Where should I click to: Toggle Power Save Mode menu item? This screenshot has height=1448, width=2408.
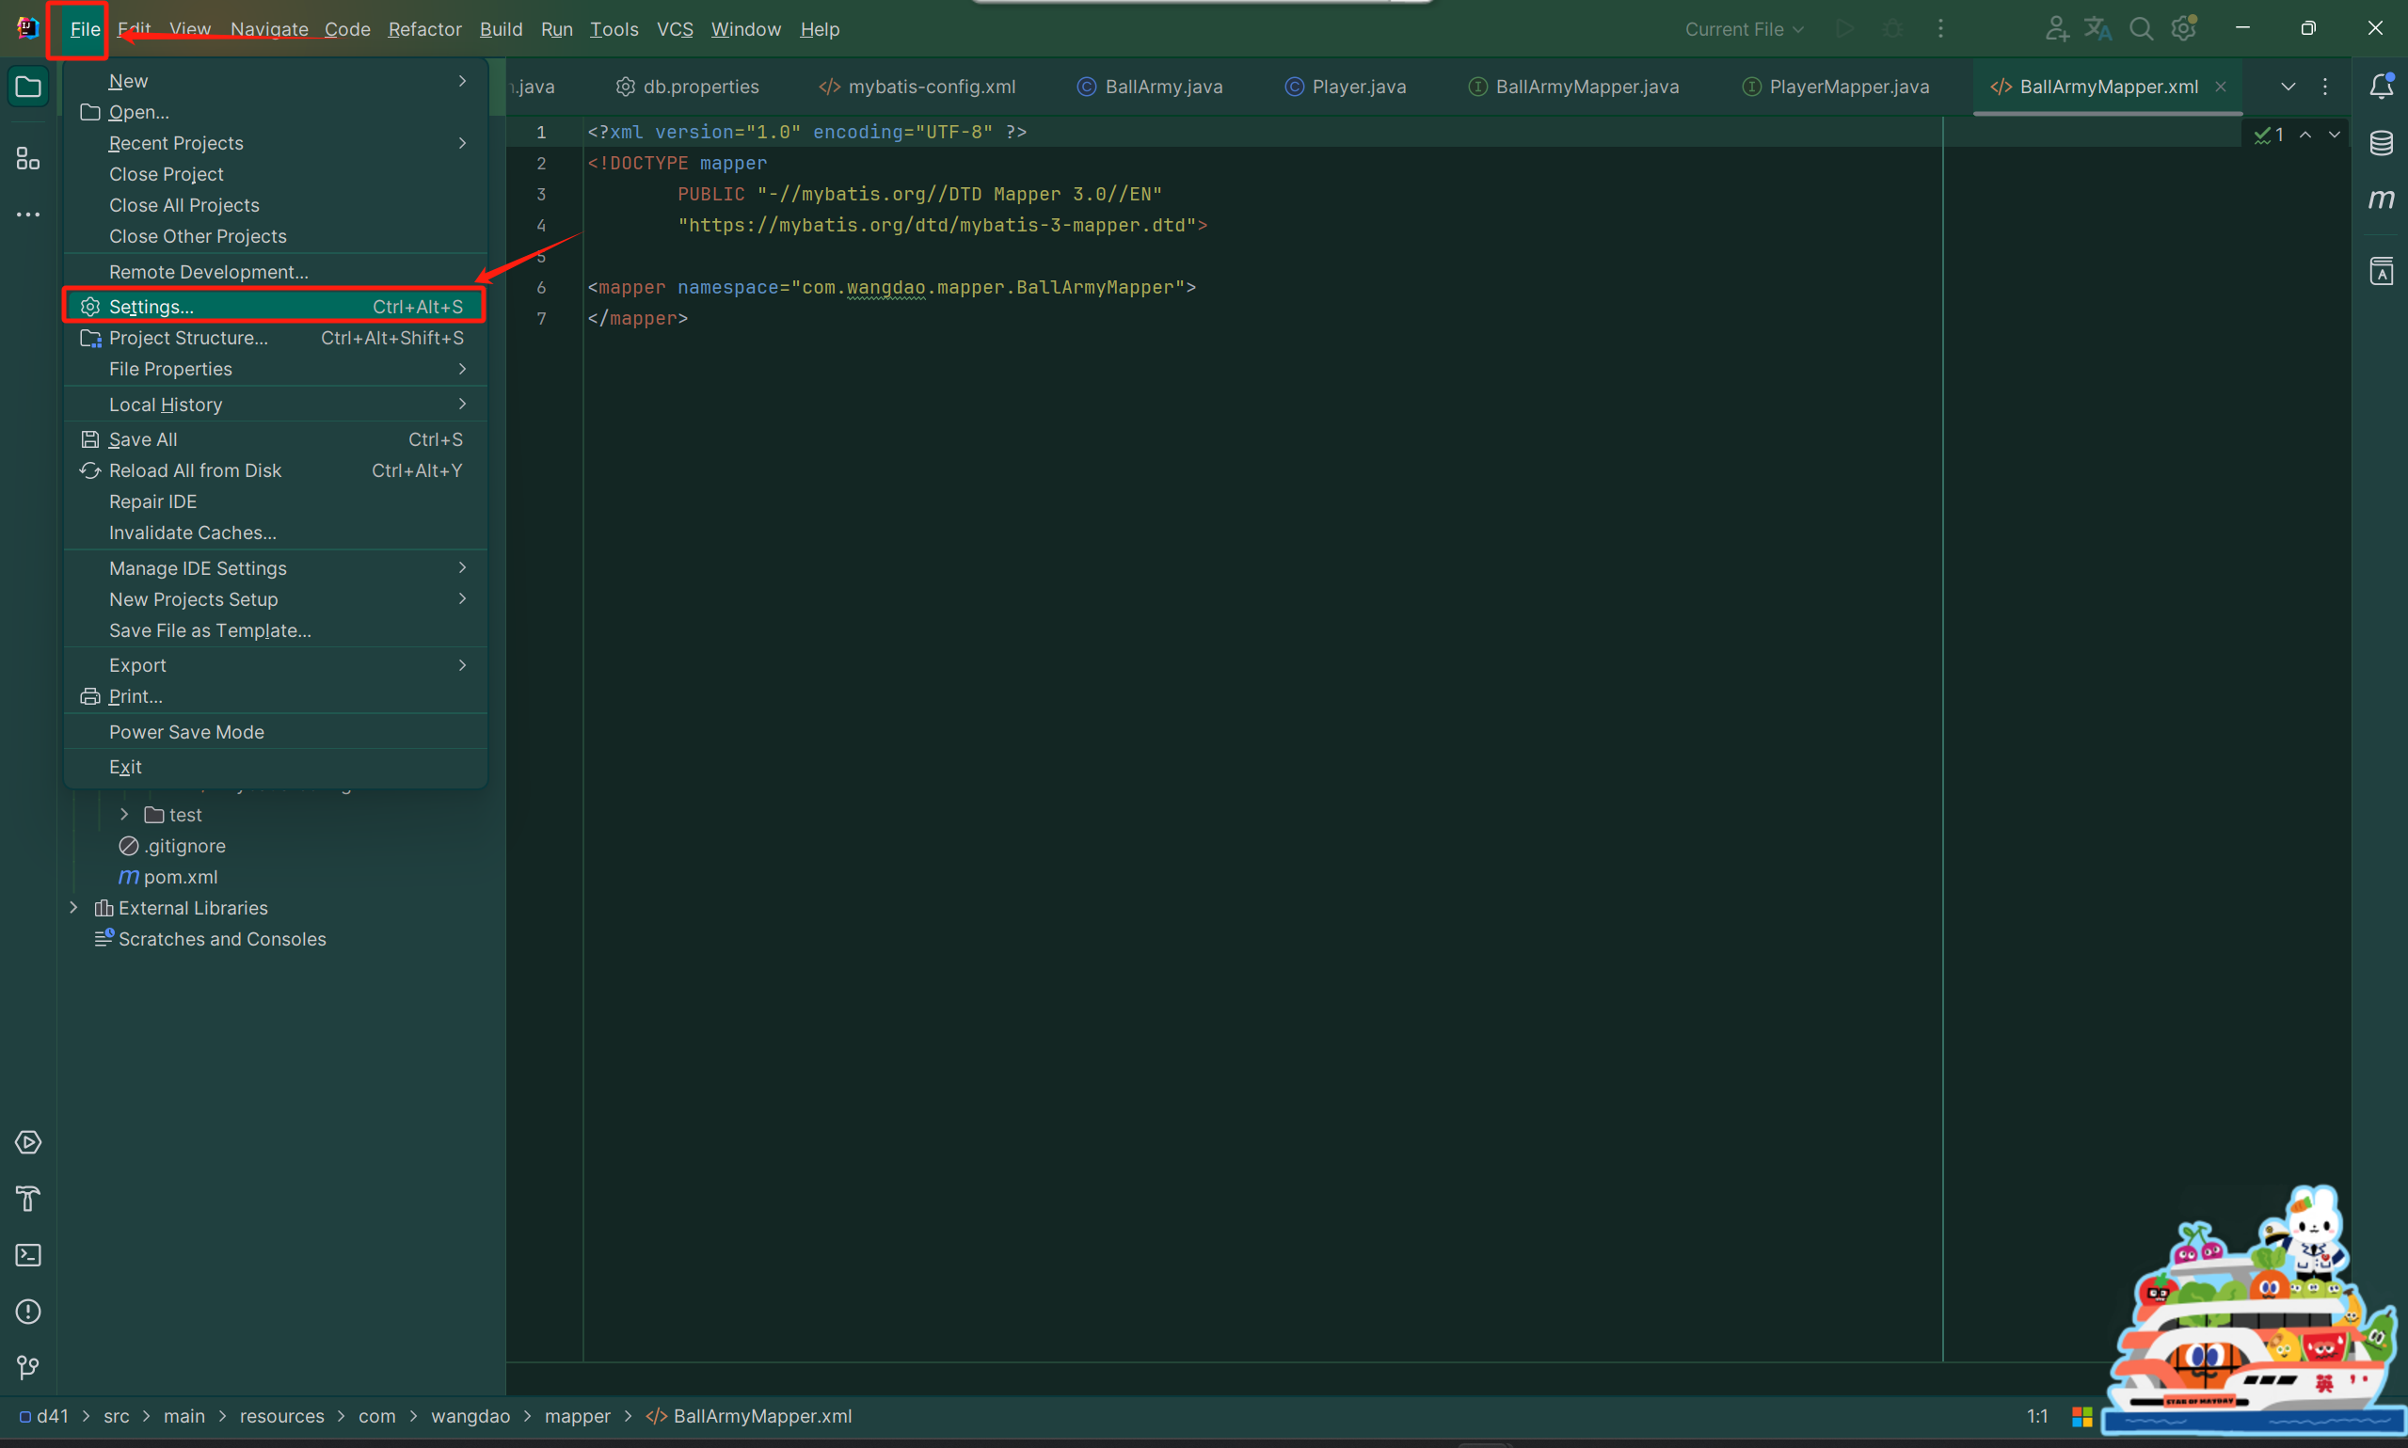coord(186,732)
